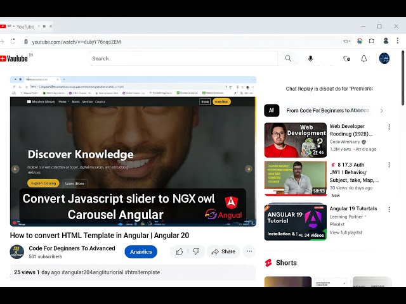Click the Web Developer Roadmap video title
Image resolution: width=406 pixels, height=304 pixels.
tap(351, 130)
